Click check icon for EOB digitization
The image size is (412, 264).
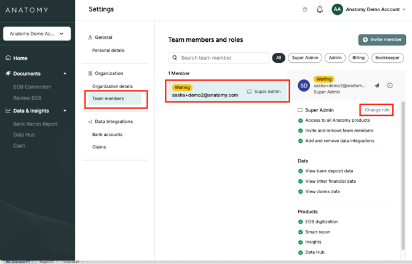(x=300, y=222)
